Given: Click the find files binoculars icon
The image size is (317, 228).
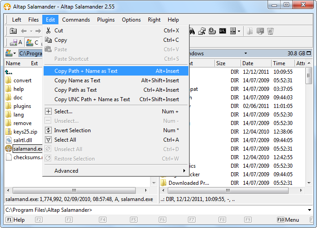Looking at the screenshot, I should click(x=192, y=31).
